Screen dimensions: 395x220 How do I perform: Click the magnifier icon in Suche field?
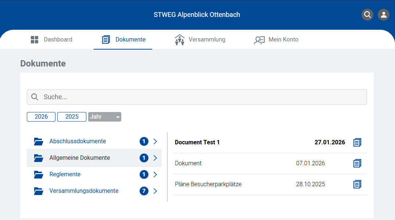click(35, 97)
